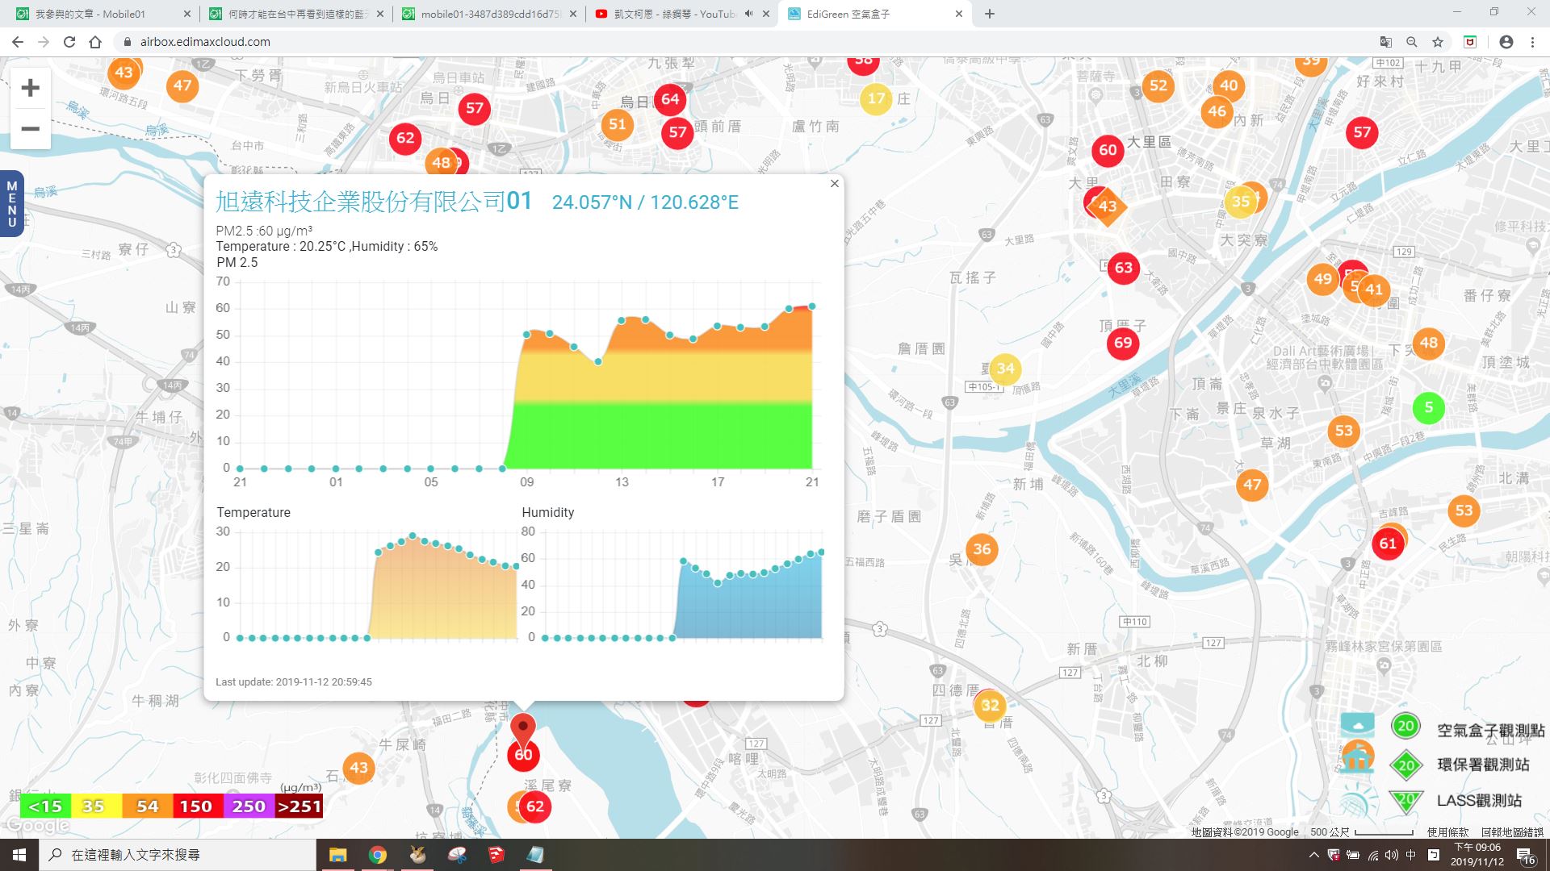Open File Explorer from the taskbar
The image size is (1550, 871).
[x=337, y=855]
